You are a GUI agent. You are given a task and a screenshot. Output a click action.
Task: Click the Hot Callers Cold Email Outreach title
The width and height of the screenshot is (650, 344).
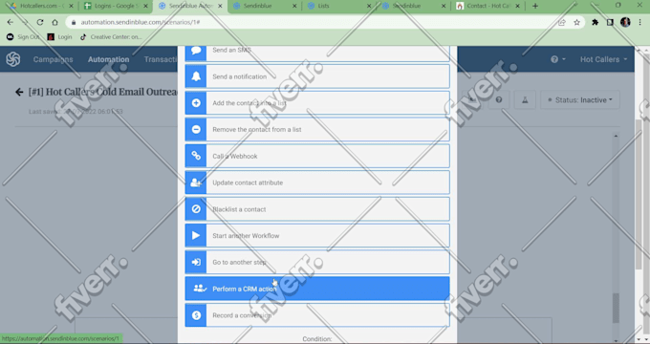103,92
